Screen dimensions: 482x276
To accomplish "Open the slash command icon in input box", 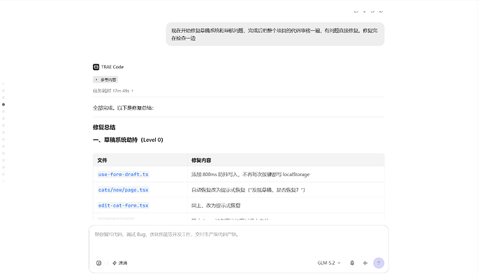I will coord(98,263).
